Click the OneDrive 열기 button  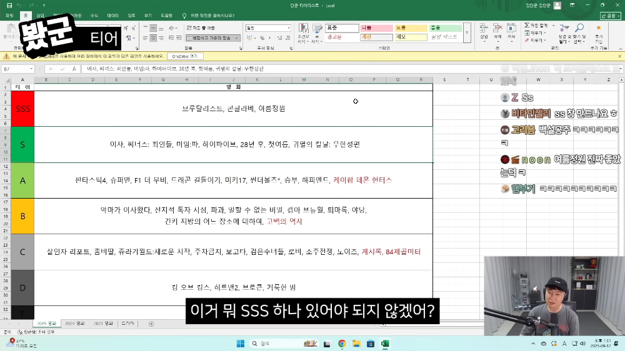pos(185,57)
